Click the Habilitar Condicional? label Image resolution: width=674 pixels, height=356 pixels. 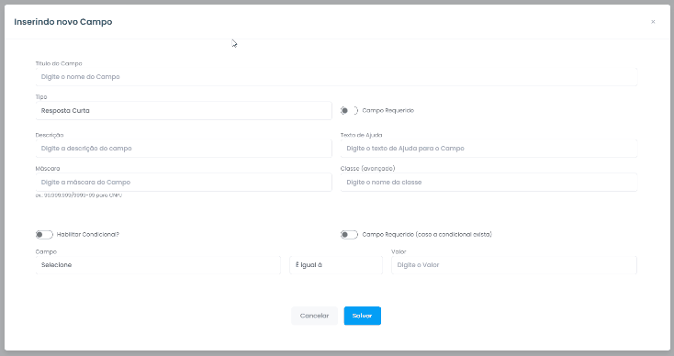[87, 235]
